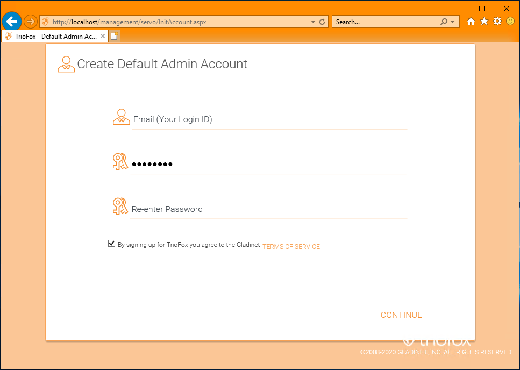This screenshot has height=370, width=520.
Task: Click the CONTINUE button
Action: tap(401, 315)
